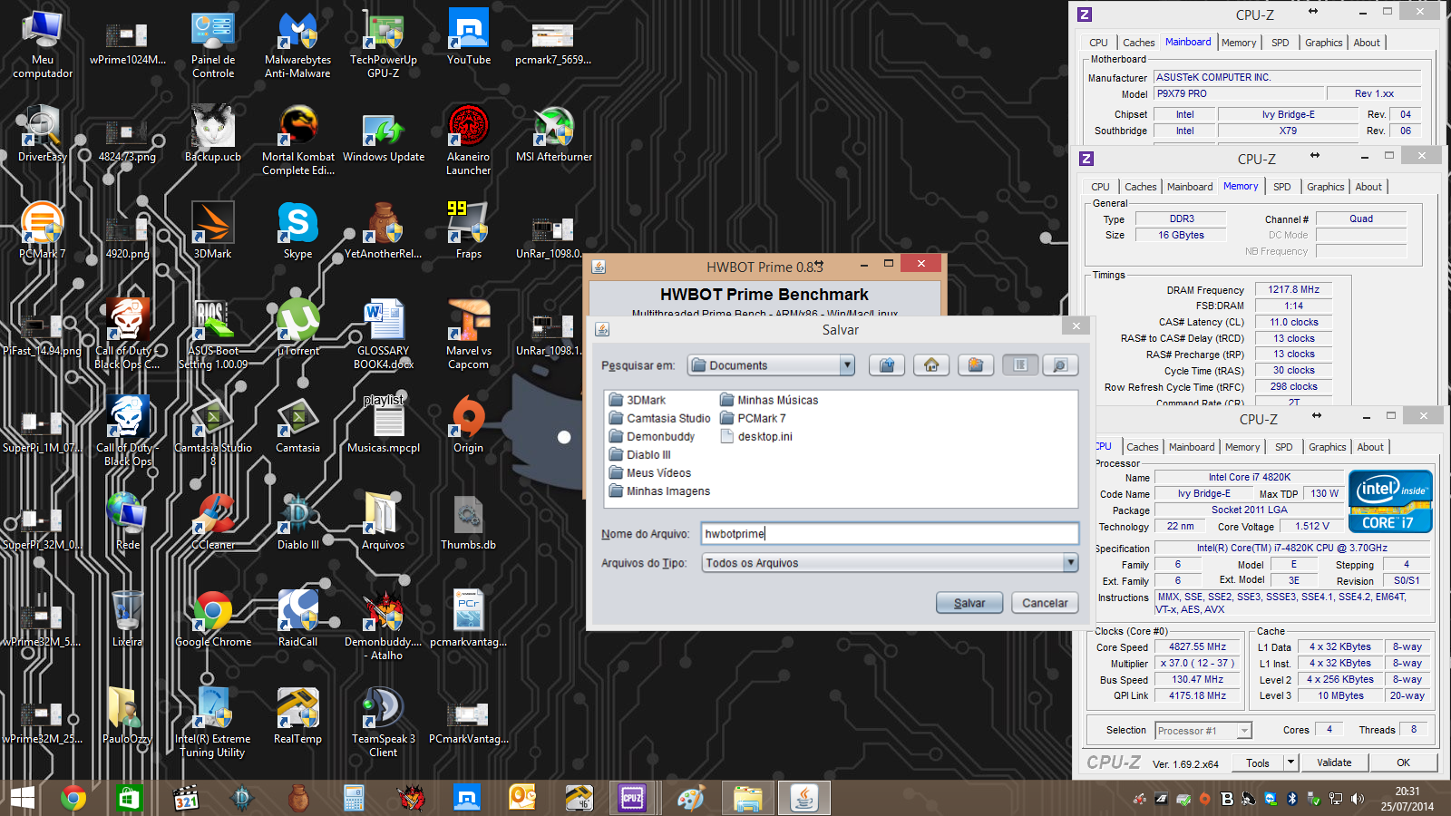Select the Diablo III folder in file list
1451x816 pixels.
640,454
